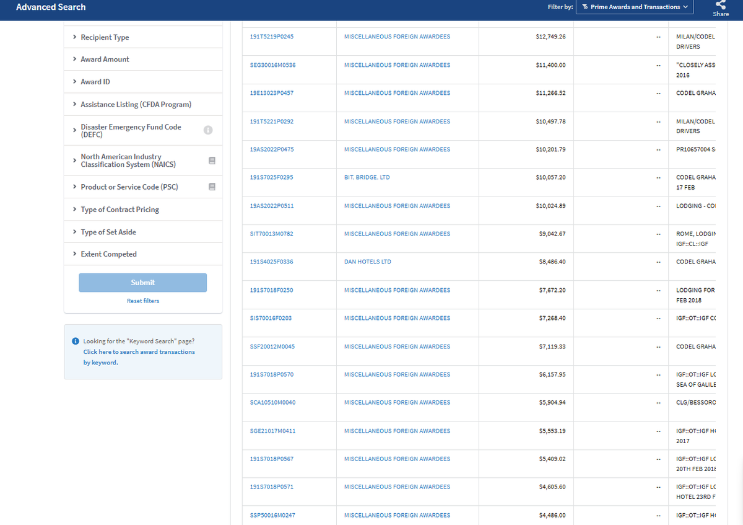Screen dimensions: 743x525
Task: Open award SEG30016M0536
Action: click(x=272, y=65)
